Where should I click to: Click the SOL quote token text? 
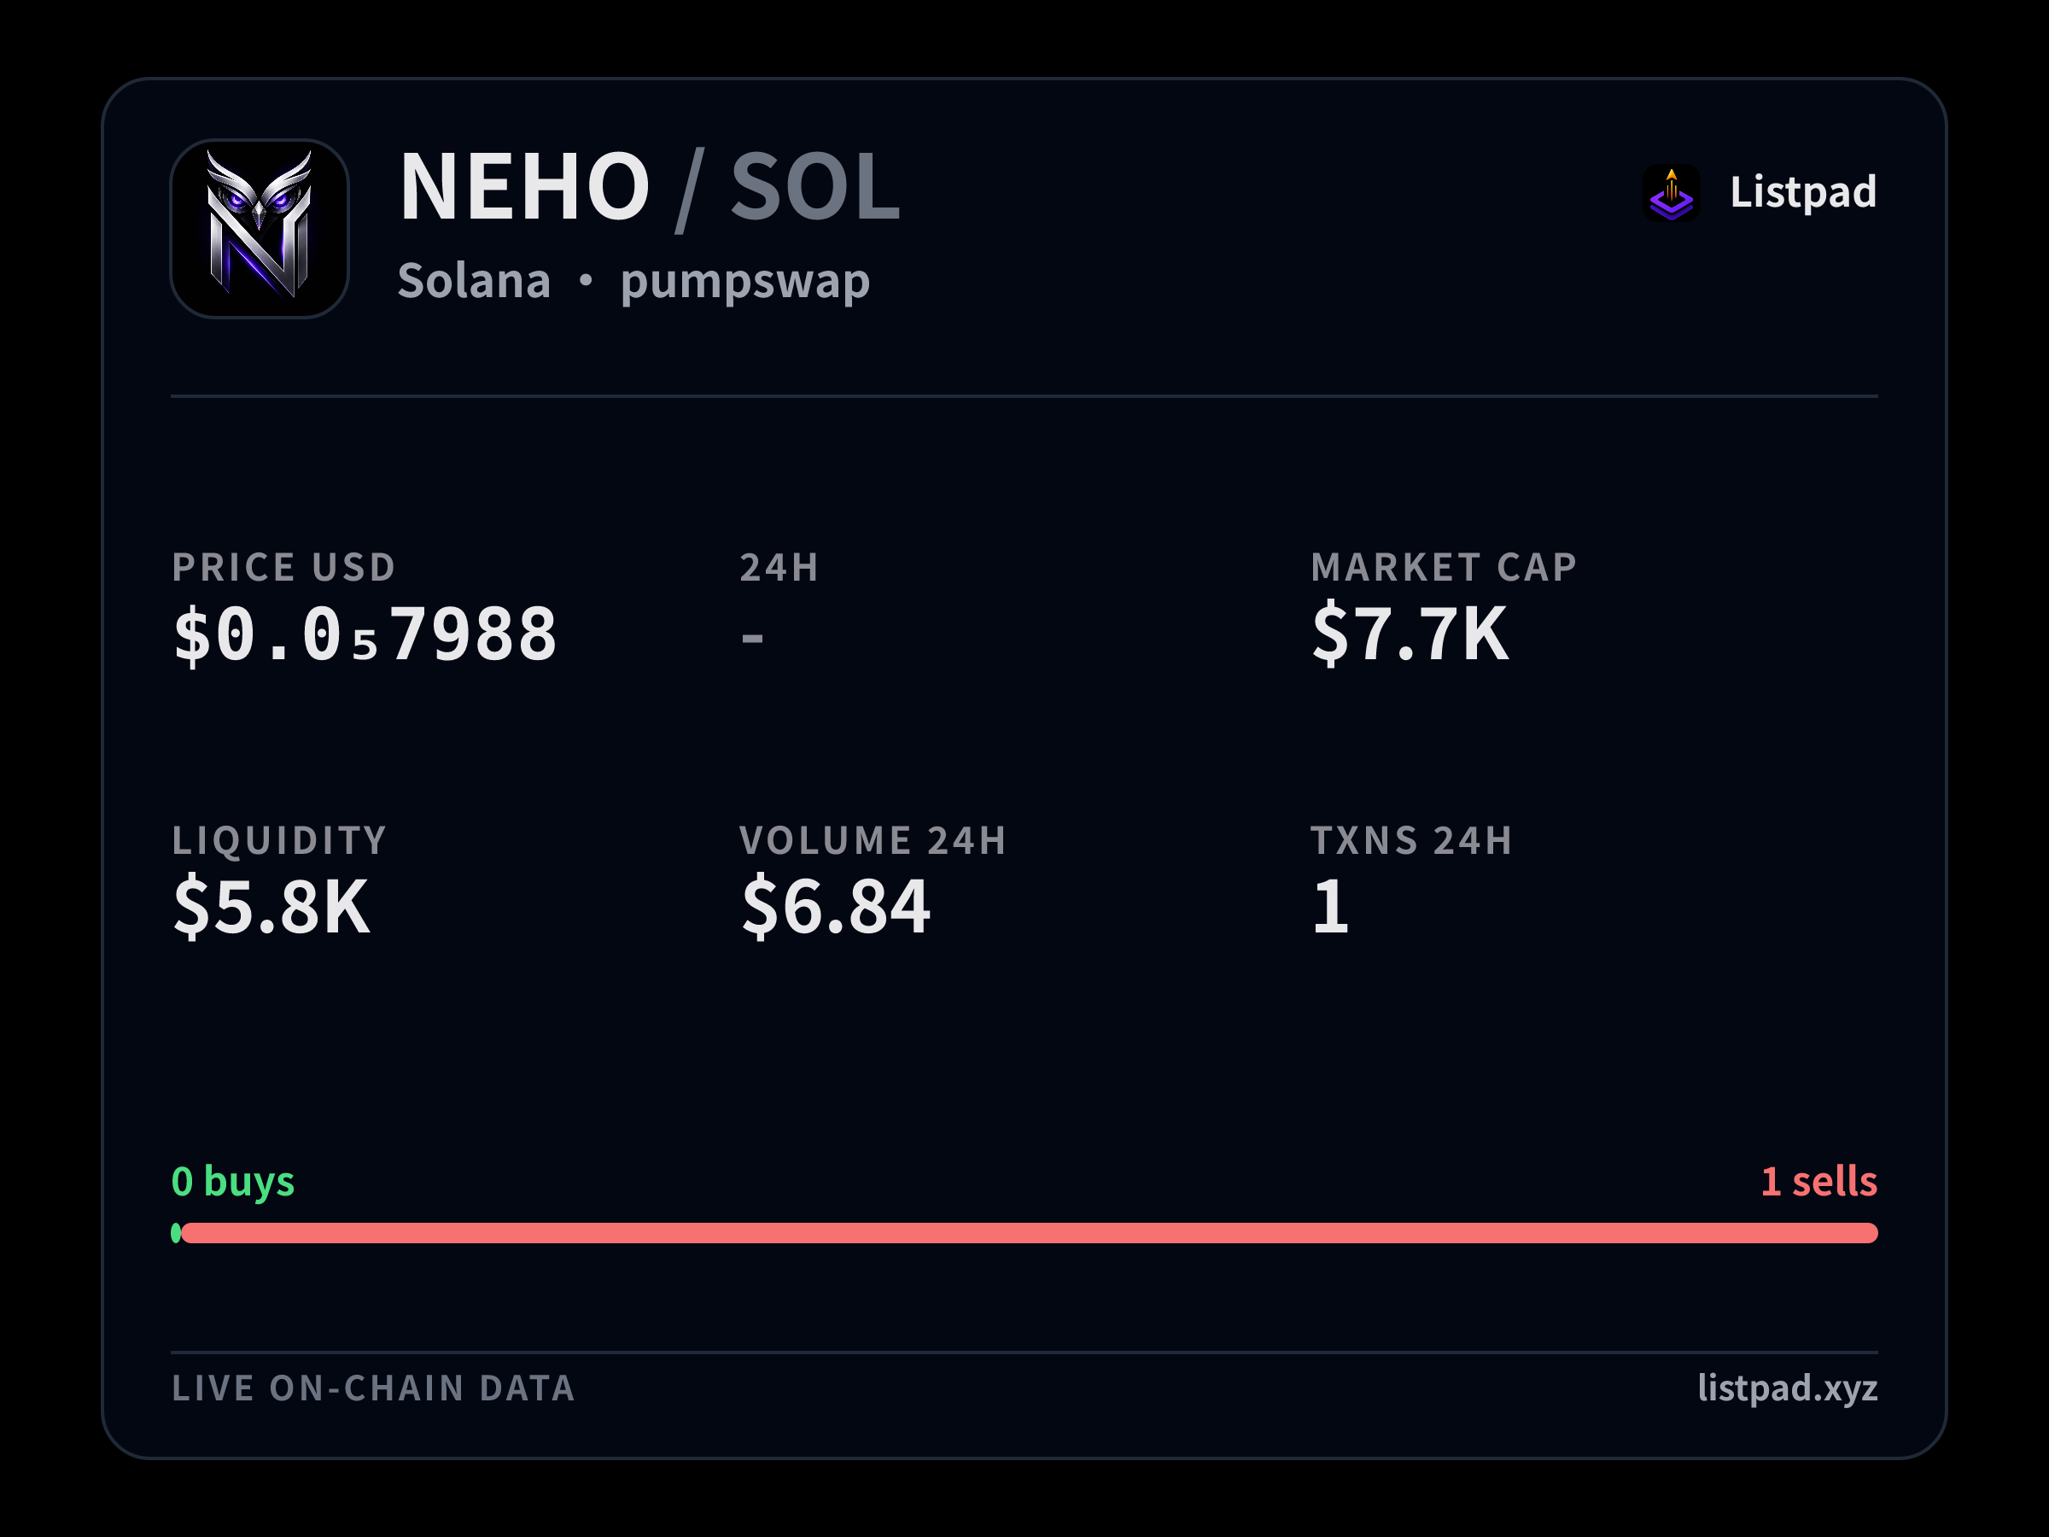[815, 187]
